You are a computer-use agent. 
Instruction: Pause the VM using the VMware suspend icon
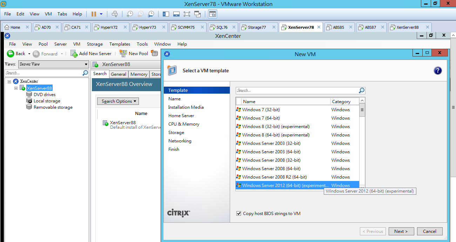(94, 14)
